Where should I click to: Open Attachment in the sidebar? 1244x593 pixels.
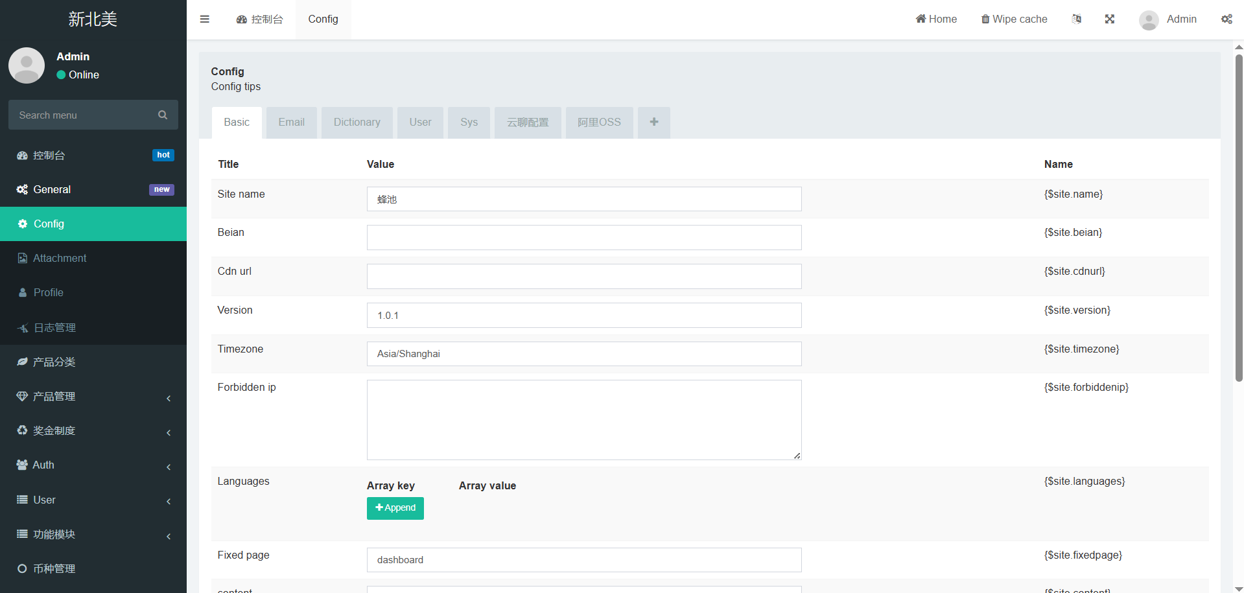click(x=60, y=259)
